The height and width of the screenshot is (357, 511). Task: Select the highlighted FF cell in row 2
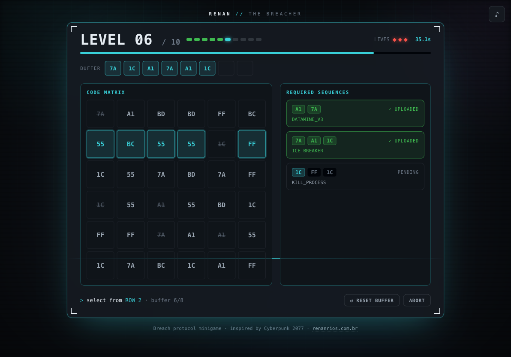[x=252, y=144]
